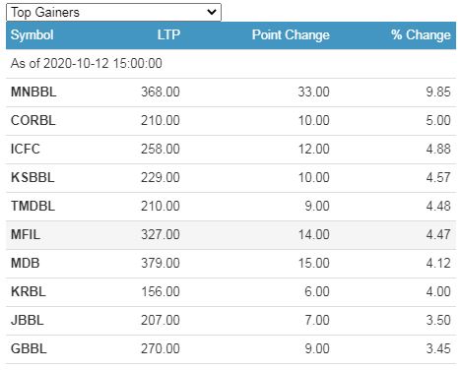
Task: Click the MNBBL 9.85 percent change value
Action: pyautogui.click(x=438, y=92)
